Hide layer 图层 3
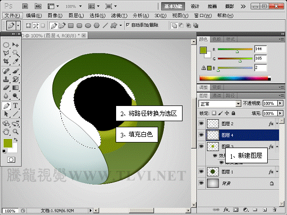 tap(201, 147)
